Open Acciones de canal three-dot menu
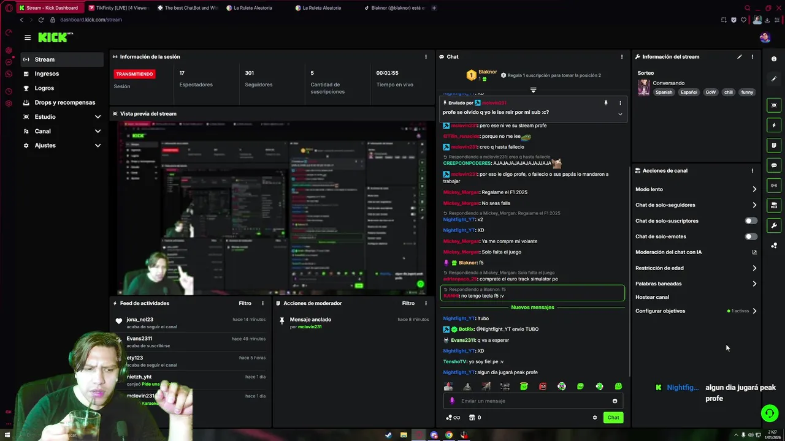Screen dimensions: 785x441 (752, 171)
